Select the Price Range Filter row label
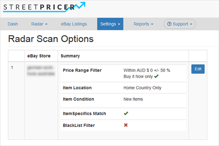The image size is (219, 146). pos(82,70)
